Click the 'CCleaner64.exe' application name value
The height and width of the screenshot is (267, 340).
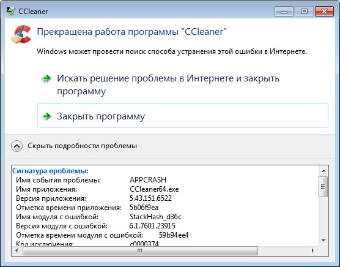pos(154,189)
